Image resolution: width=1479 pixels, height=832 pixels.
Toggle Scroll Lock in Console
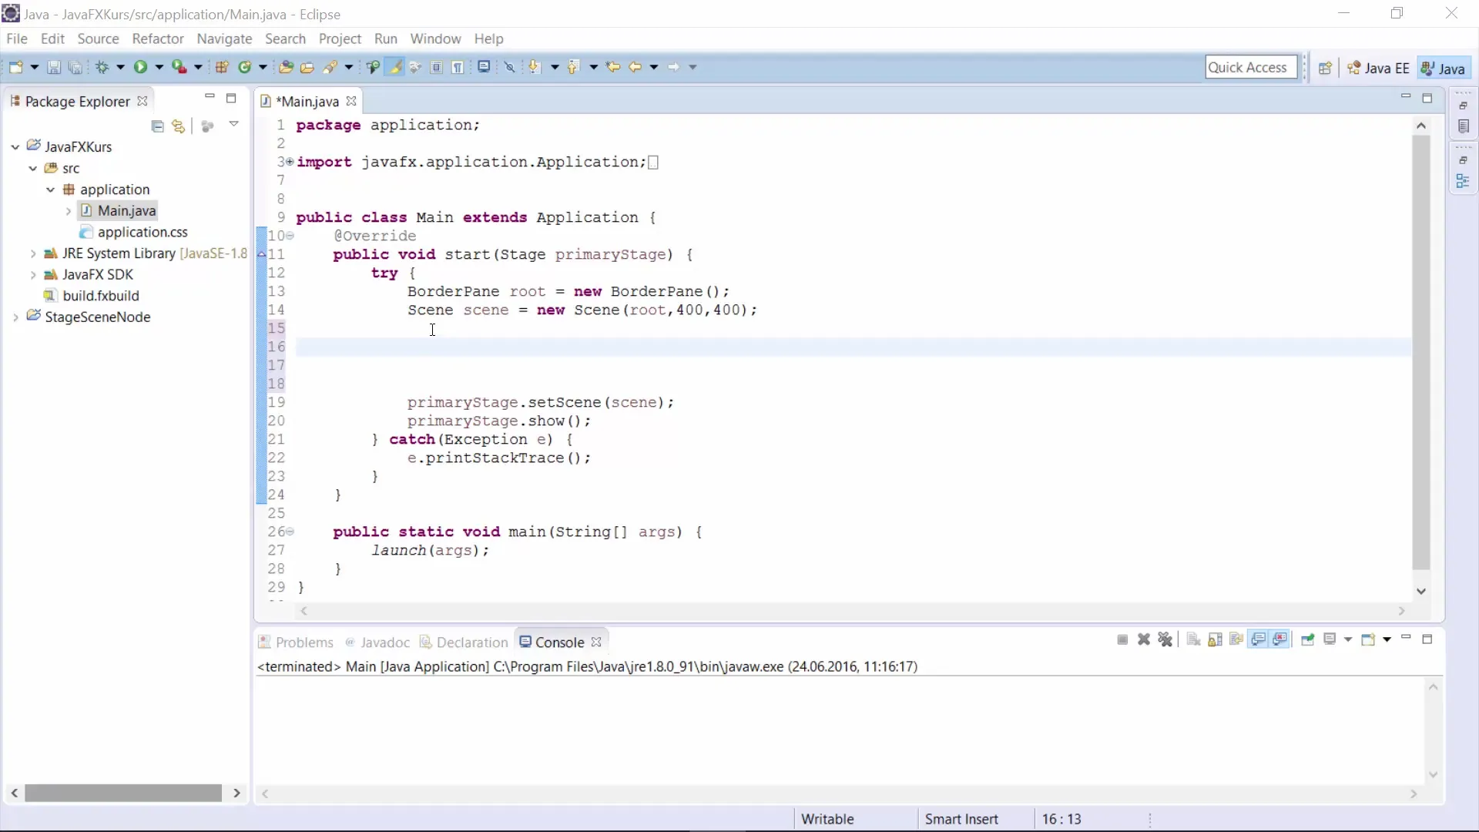[x=1216, y=639]
